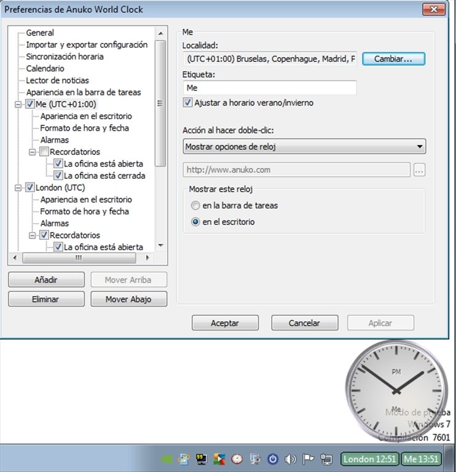The width and height of the screenshot is (456, 472).
Task: Open the volume speaker tray icon
Action: pos(291,459)
